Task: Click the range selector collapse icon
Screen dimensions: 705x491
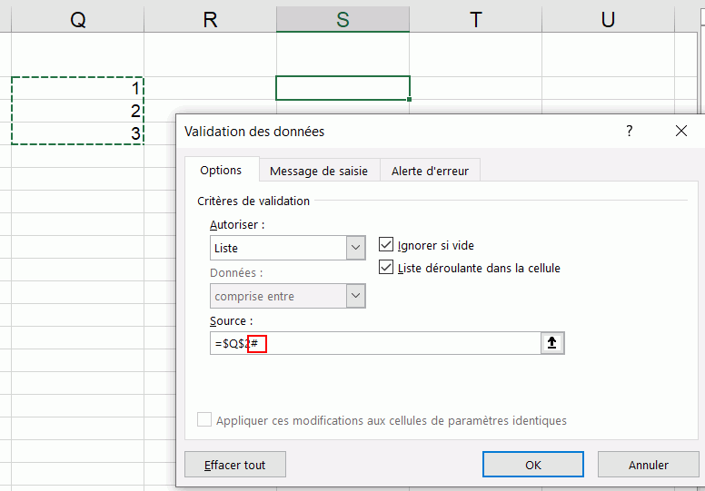Action: (552, 343)
